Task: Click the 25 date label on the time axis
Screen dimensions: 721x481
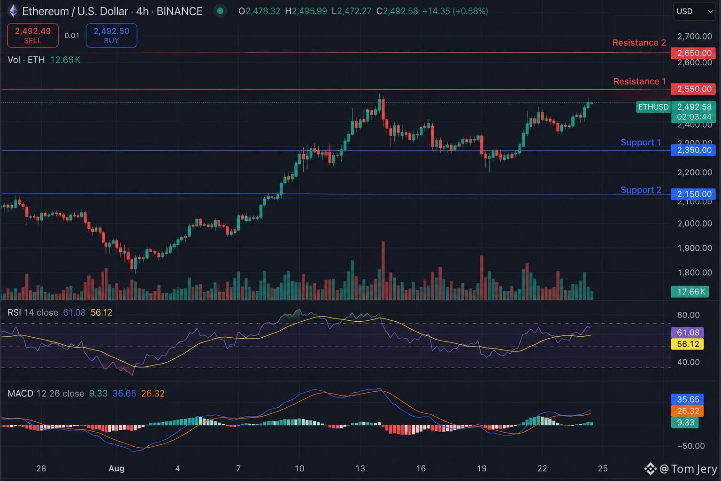Action: pos(603,468)
